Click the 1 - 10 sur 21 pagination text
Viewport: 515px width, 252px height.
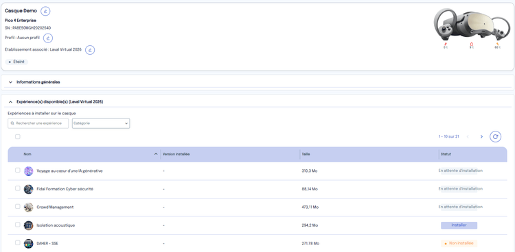[448, 137]
